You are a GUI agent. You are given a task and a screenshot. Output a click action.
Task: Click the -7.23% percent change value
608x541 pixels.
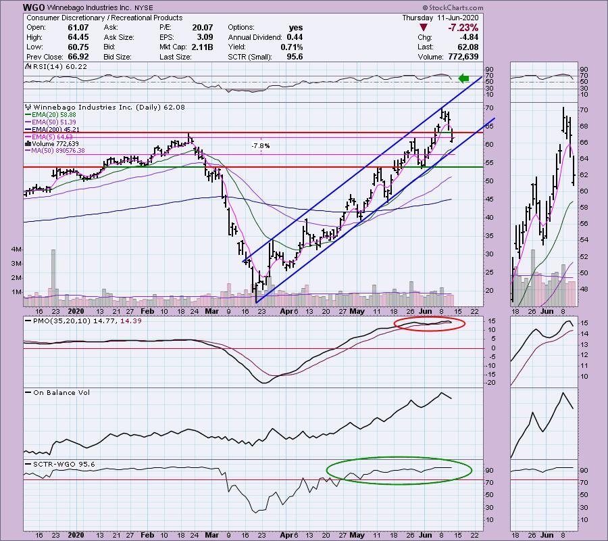[x=463, y=28]
